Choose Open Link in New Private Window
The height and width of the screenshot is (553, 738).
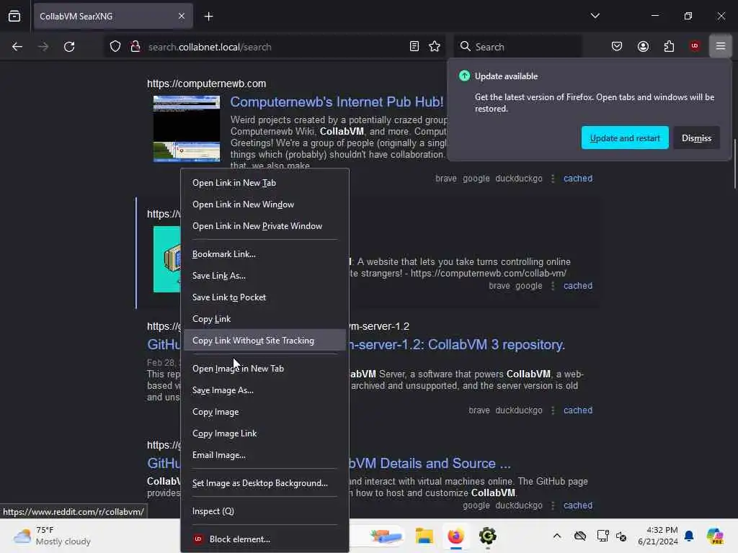(x=265, y=226)
